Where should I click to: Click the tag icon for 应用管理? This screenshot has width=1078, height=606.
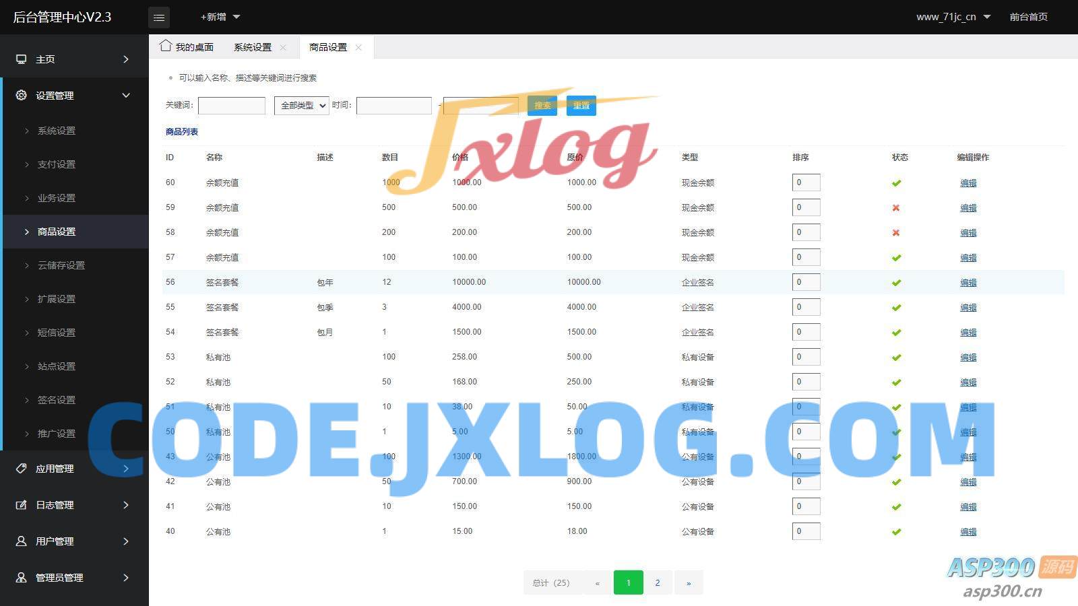pyautogui.click(x=22, y=469)
